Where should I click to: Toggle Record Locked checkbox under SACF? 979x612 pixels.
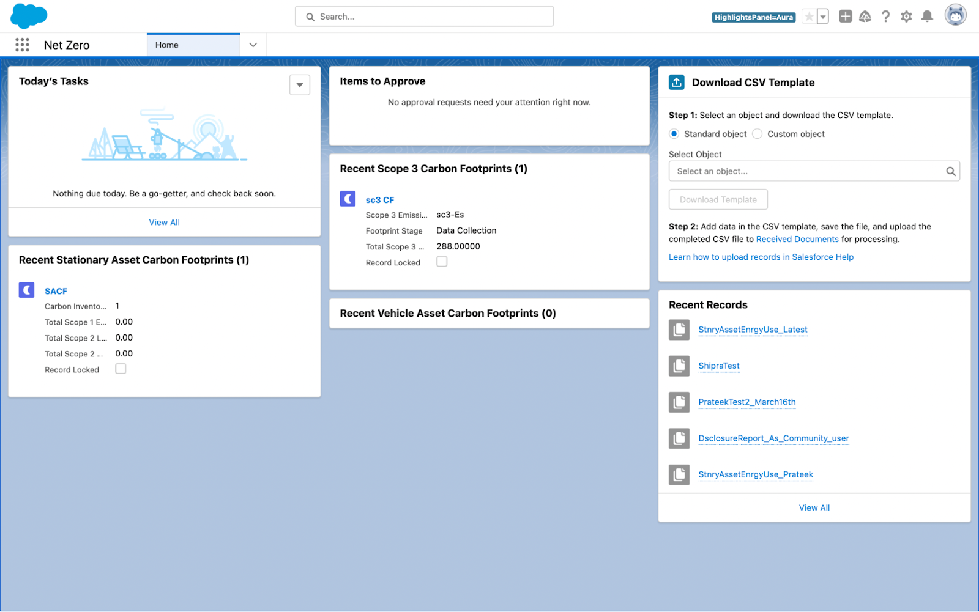[x=121, y=369]
